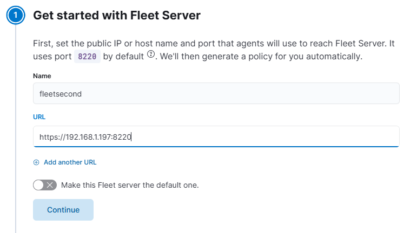Focus the Name input field
Viewport: 410px width, 233px height.
(216, 93)
